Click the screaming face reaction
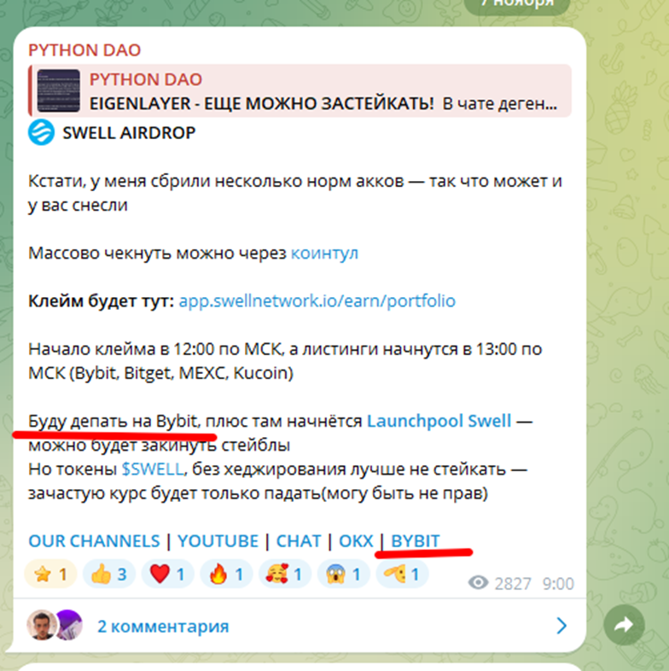 pos(343,574)
